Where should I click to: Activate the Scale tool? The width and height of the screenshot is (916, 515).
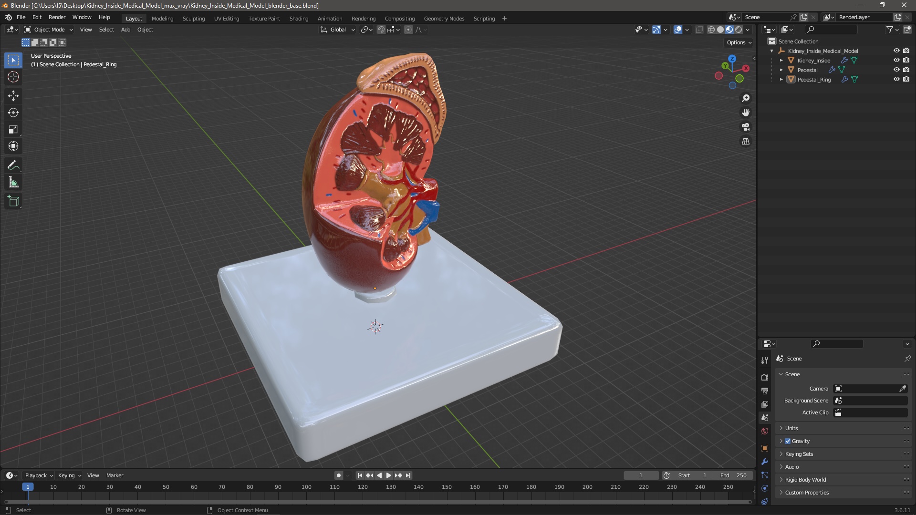[13, 129]
